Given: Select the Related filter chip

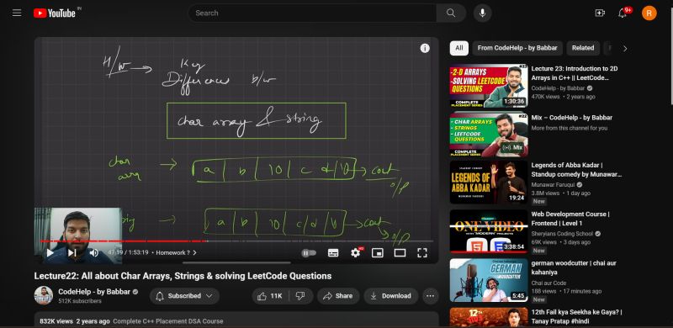Looking at the screenshot, I should click(583, 48).
